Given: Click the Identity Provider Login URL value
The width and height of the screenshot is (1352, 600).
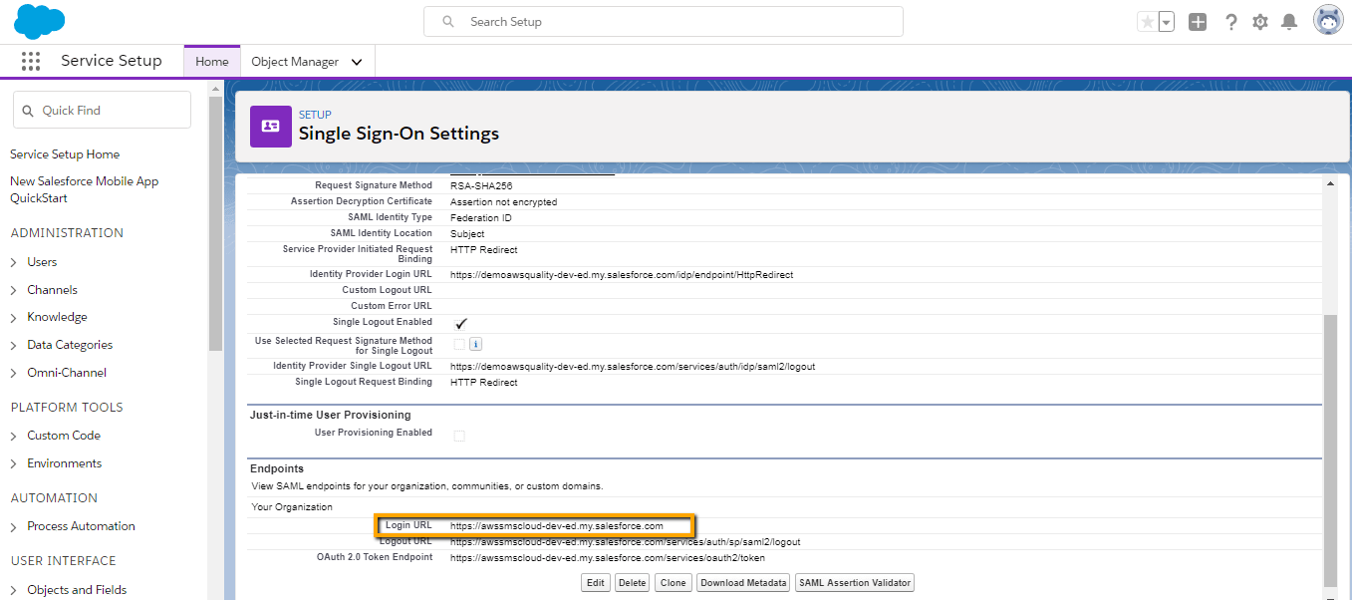Looking at the screenshot, I should pos(622,275).
